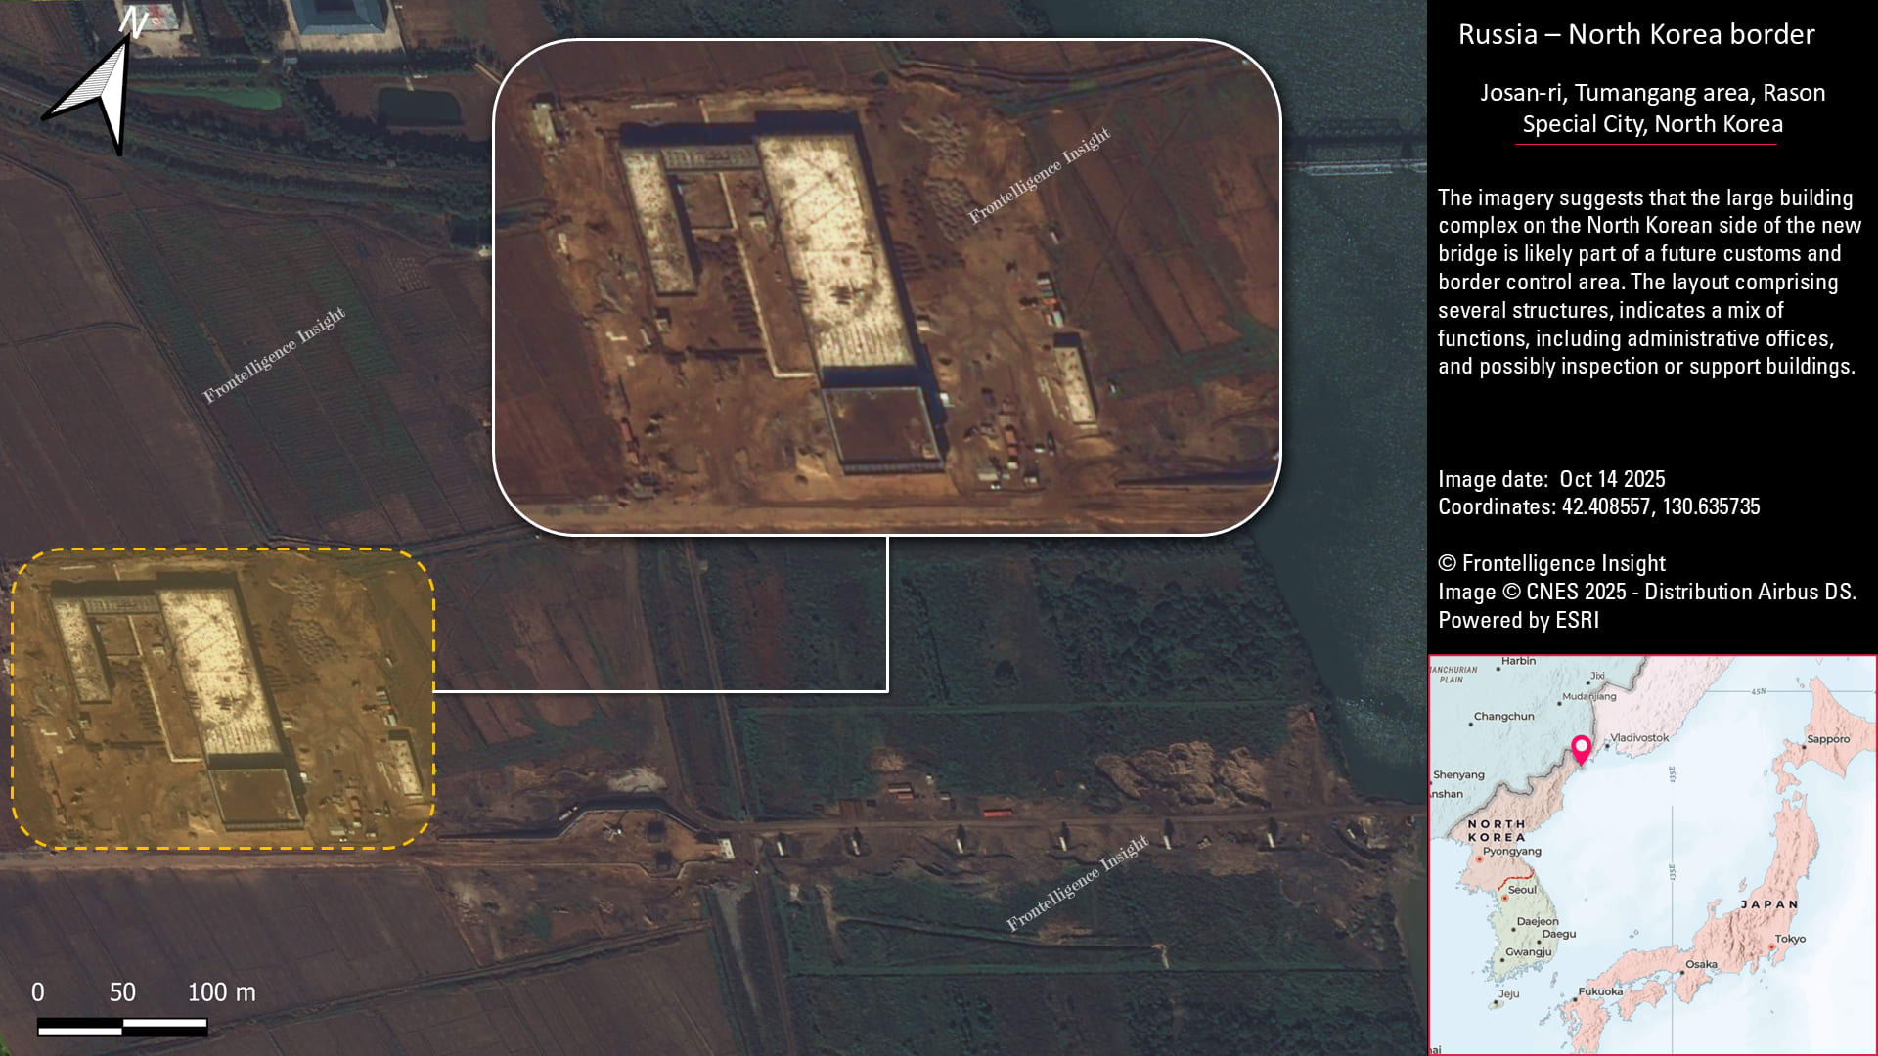Click the 100 m label on scale bar
Image resolution: width=1878 pixels, height=1056 pixels.
pos(221,992)
